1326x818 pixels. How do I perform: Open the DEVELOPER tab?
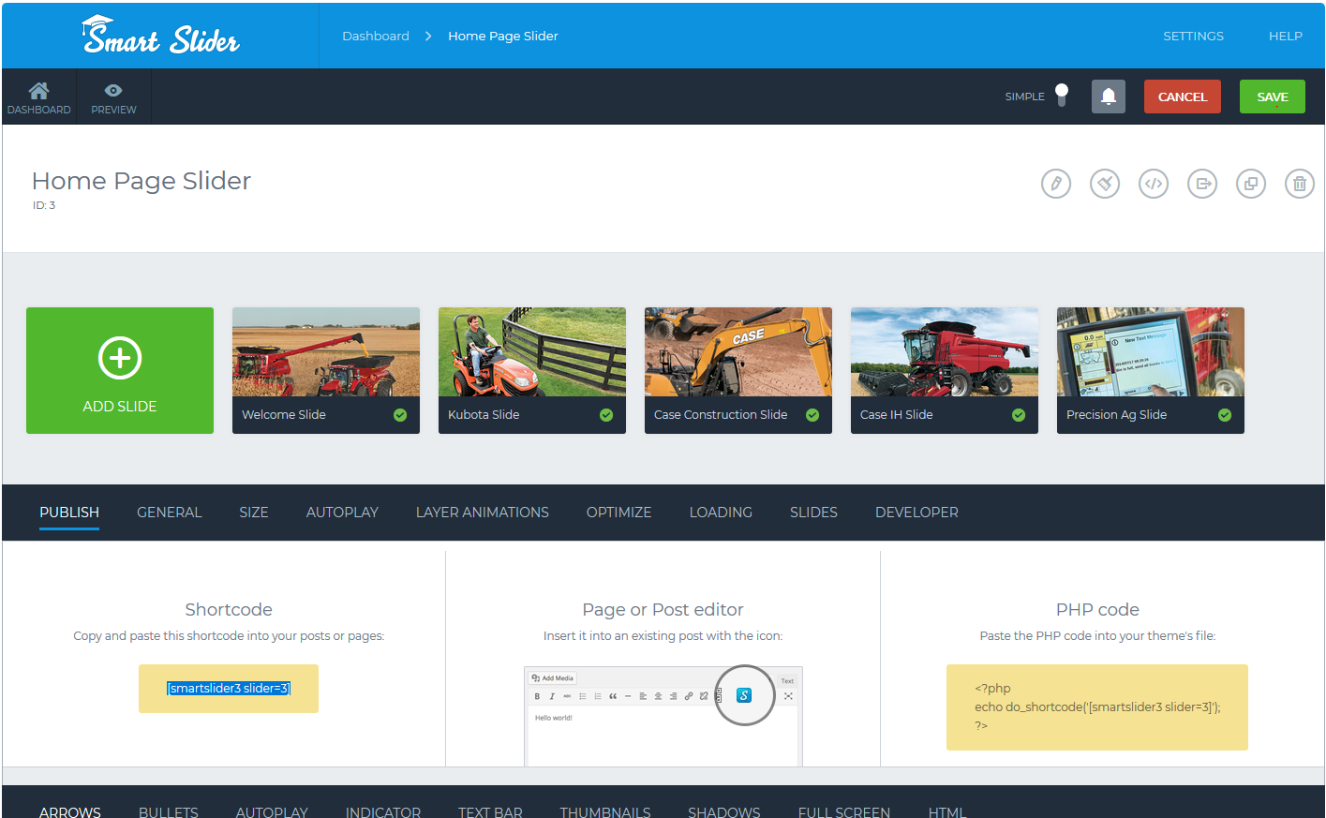point(916,513)
